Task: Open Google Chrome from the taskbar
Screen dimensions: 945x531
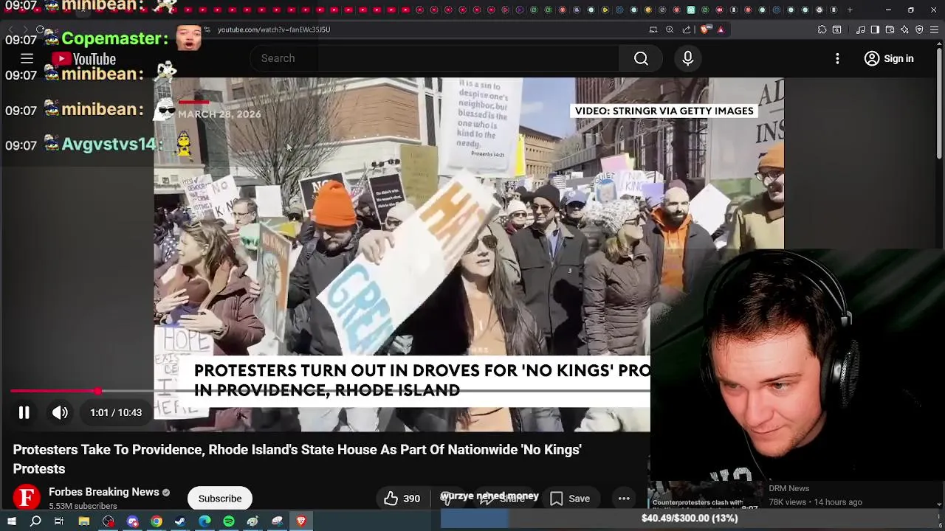Action: 157,521
